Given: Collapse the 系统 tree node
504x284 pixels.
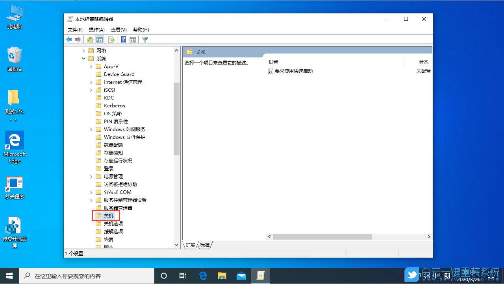Looking at the screenshot, I should (83, 58).
